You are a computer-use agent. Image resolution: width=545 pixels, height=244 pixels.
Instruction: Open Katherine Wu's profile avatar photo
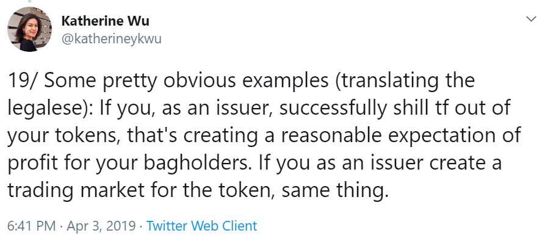[x=28, y=30]
